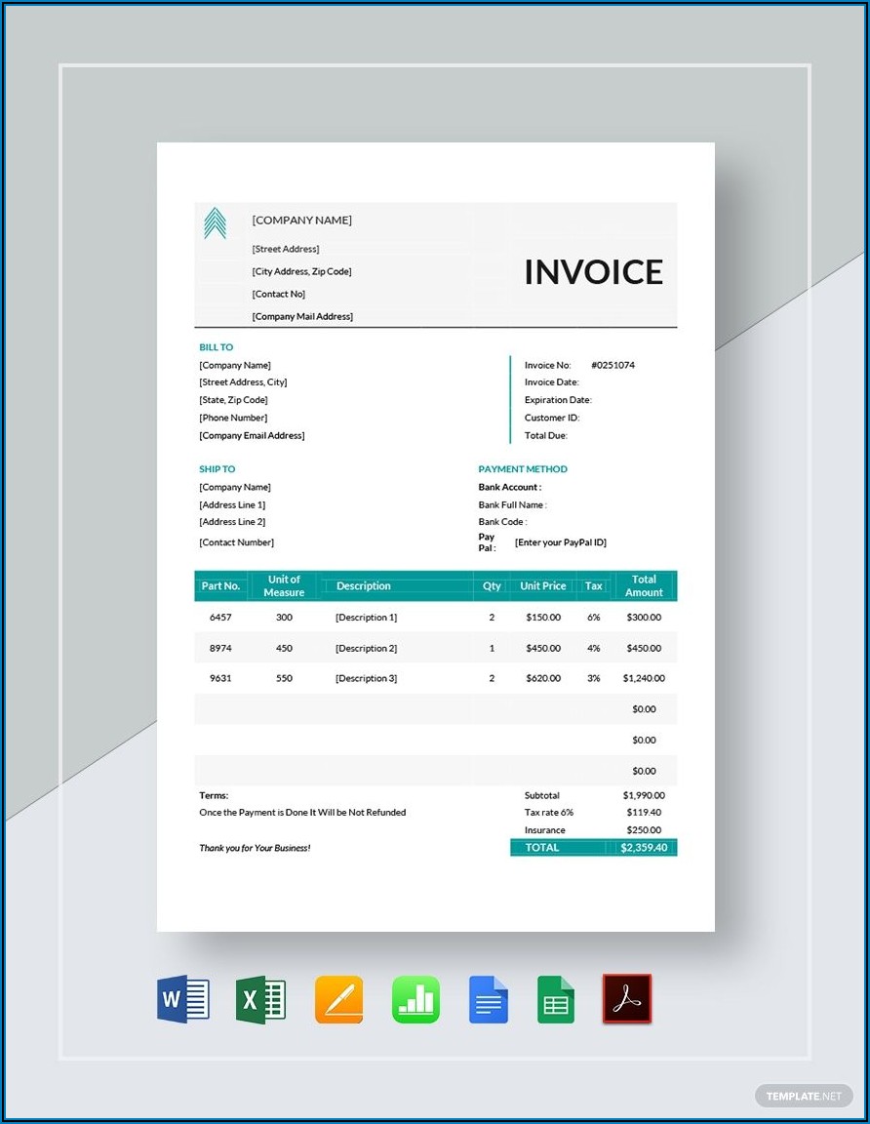Screen dimensions: 870x1124
Task: Click the large INVOICE title
Action: [x=593, y=272]
